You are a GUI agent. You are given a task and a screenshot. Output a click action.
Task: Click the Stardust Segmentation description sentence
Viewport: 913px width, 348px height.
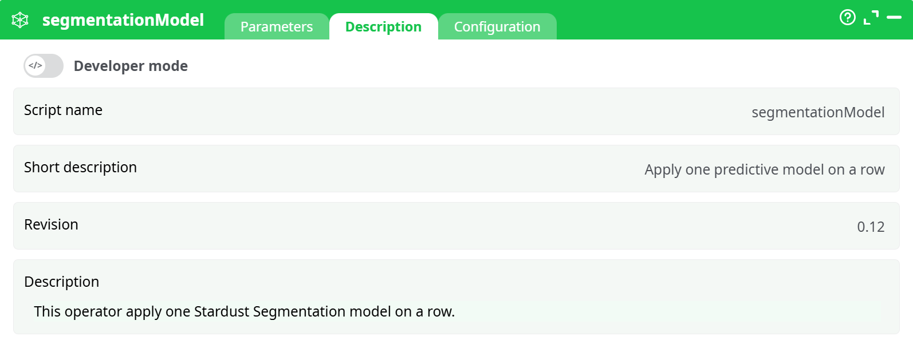244,312
